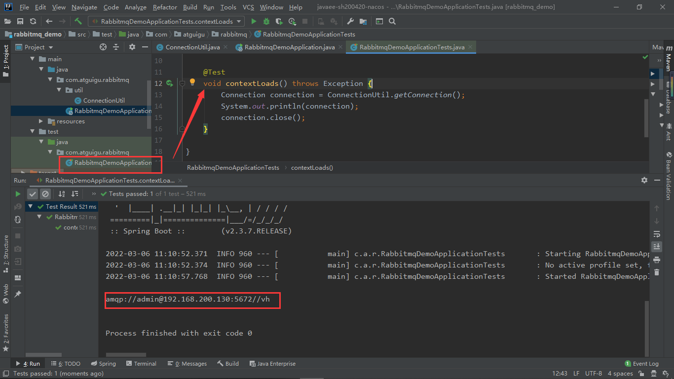
Task: Click the gutter run icon at line 12
Action: tap(169, 83)
